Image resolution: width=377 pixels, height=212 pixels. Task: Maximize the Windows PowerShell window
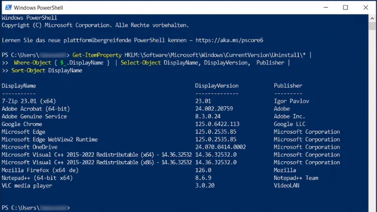click(x=345, y=8)
